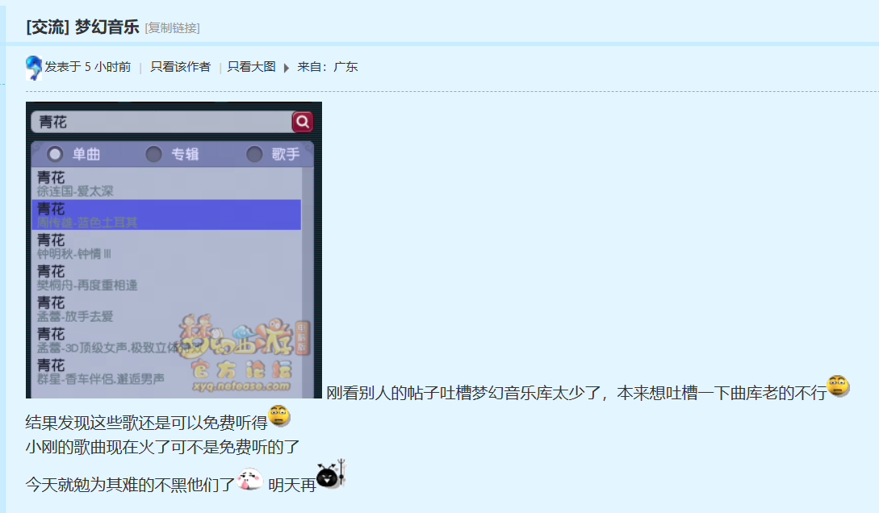Click the text 今天就勉为其难的不黑他们了
Viewport: 879px width, 513px height.
(x=130, y=485)
